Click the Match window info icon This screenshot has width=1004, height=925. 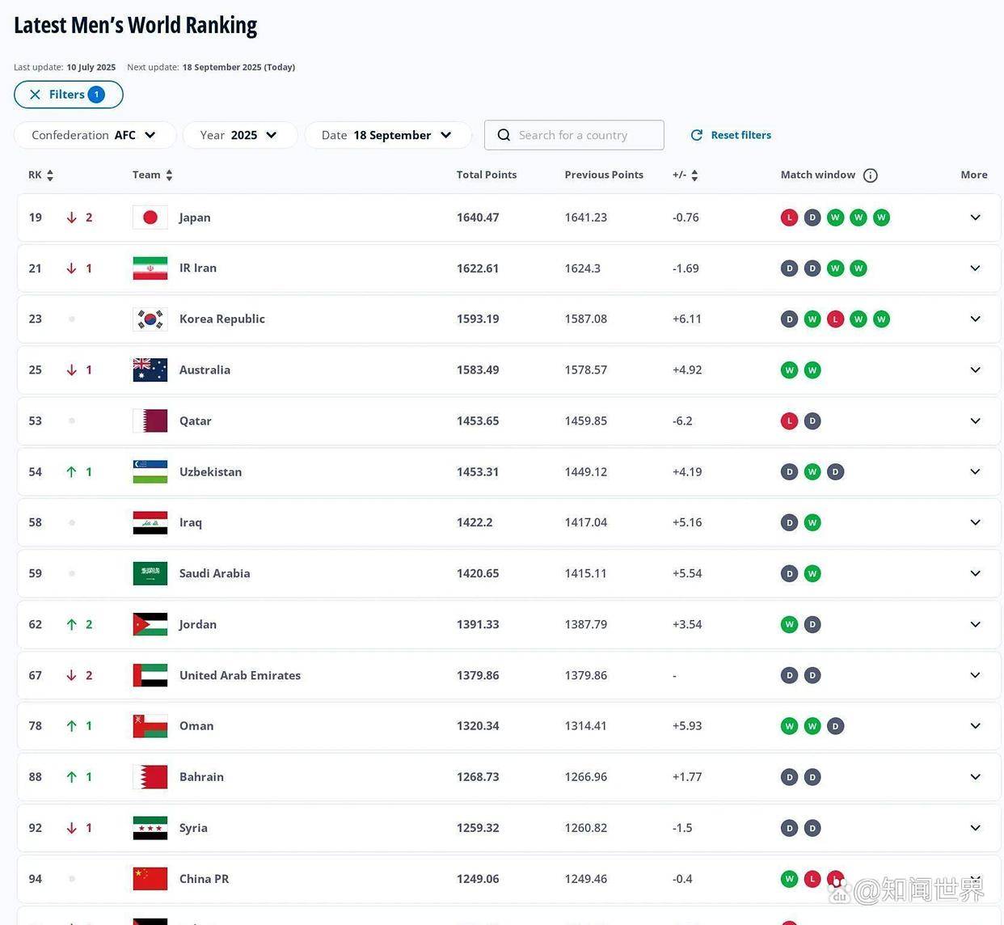pos(870,175)
